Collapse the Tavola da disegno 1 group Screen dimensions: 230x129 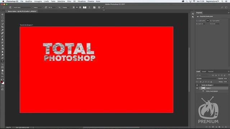click(200, 85)
